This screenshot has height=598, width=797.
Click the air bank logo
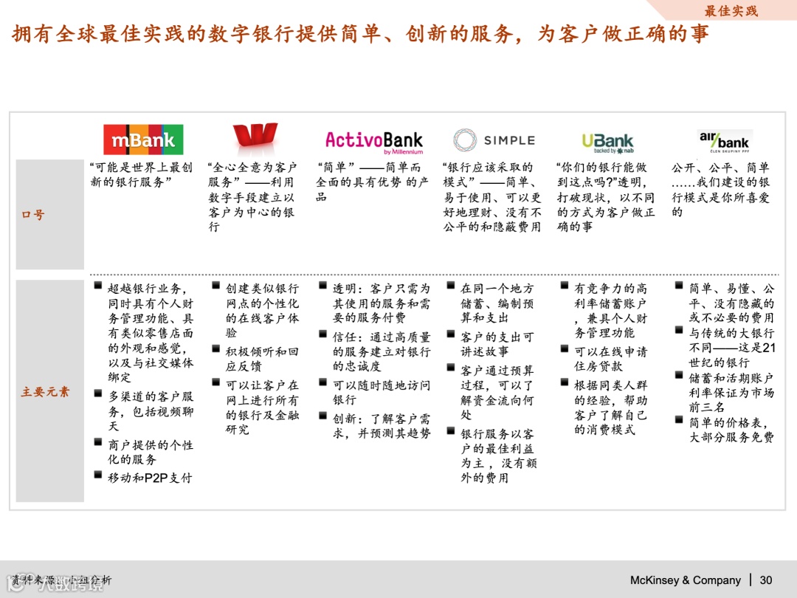click(725, 141)
